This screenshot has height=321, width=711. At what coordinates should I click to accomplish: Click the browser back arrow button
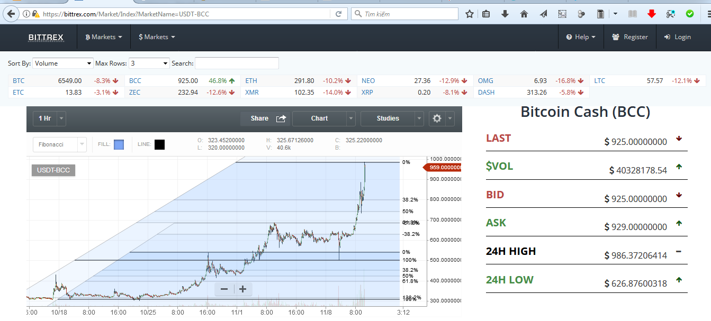[x=11, y=14]
